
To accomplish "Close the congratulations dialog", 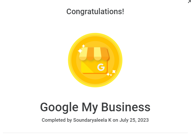I will click(190, 1).
